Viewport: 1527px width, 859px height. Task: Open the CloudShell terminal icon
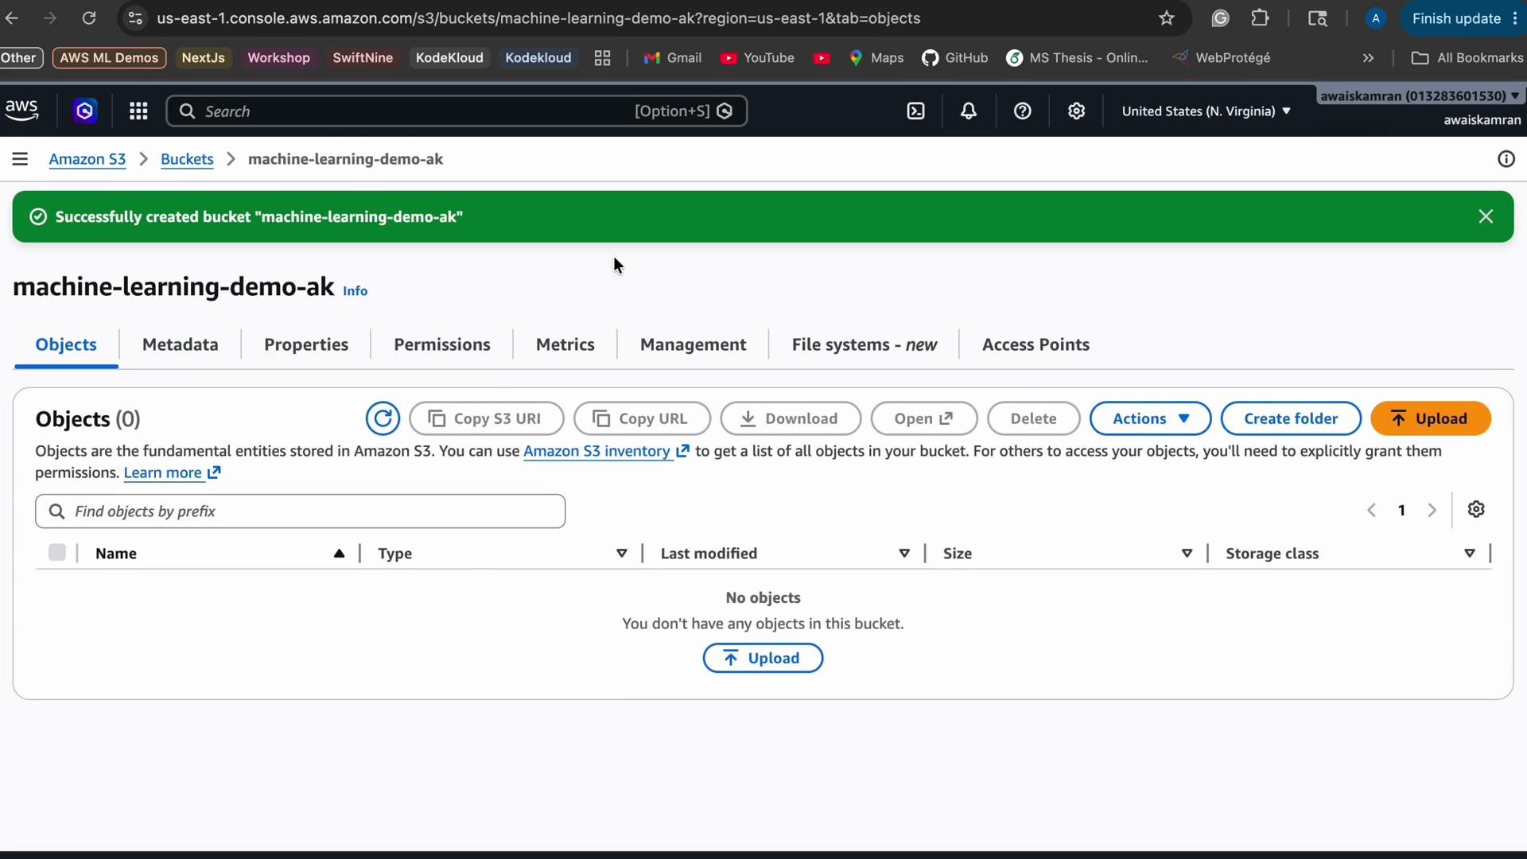[915, 111]
